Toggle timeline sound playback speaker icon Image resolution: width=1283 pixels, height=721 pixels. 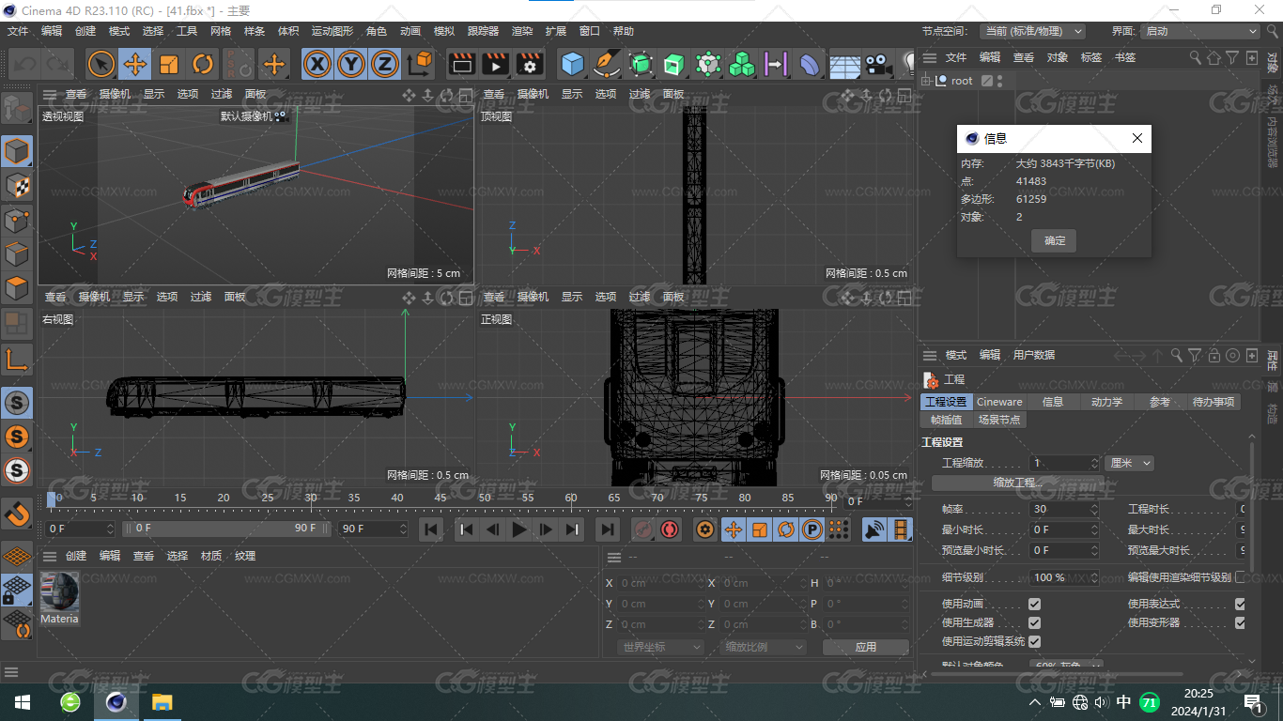point(874,529)
